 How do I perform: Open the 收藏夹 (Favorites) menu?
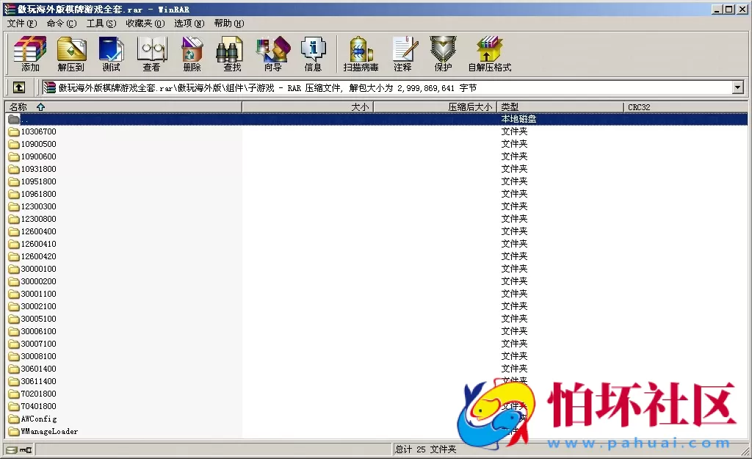[x=145, y=24]
